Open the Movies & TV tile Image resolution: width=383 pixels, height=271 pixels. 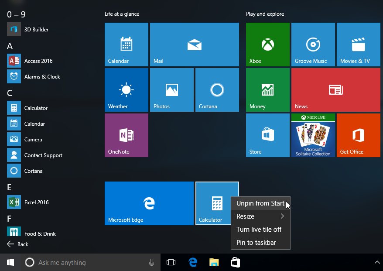pyautogui.click(x=358, y=45)
